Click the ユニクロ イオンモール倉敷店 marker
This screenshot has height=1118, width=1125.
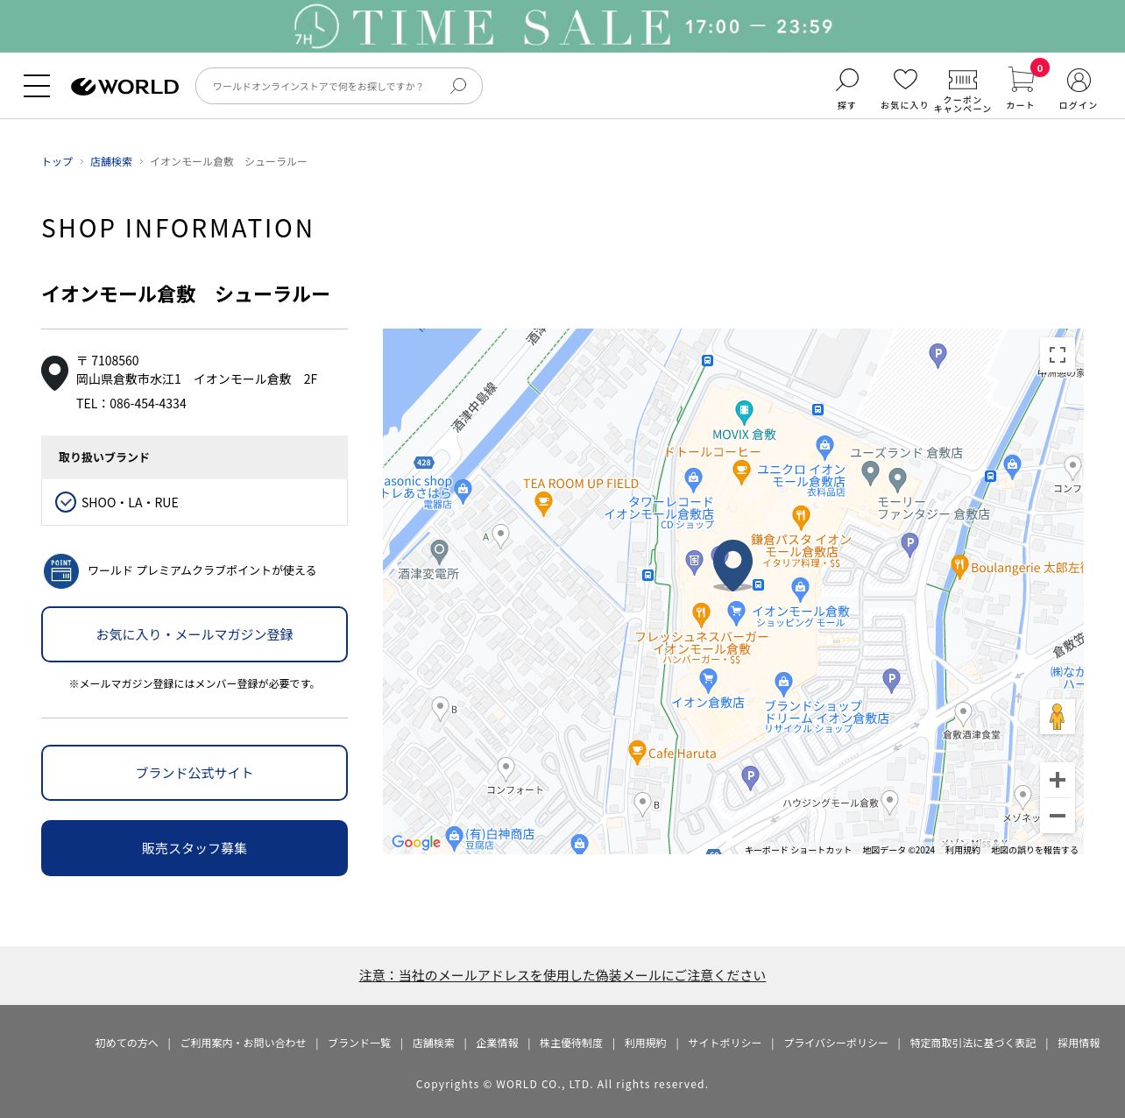tap(824, 447)
